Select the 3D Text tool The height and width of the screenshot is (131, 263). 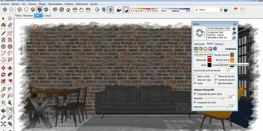click(10, 102)
